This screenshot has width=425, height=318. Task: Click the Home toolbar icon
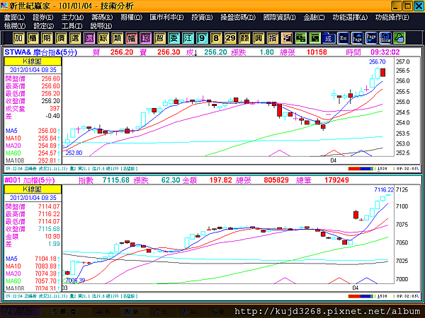point(385,38)
